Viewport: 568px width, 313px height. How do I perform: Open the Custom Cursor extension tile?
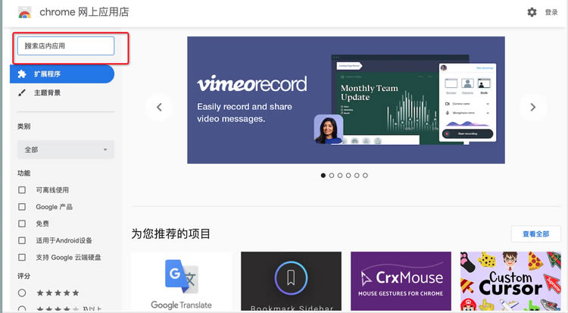point(510,282)
